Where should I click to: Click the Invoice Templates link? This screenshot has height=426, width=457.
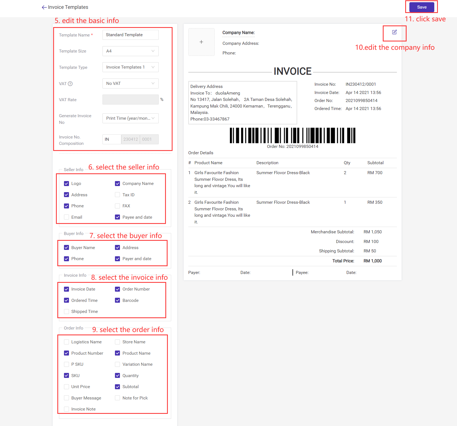point(68,7)
